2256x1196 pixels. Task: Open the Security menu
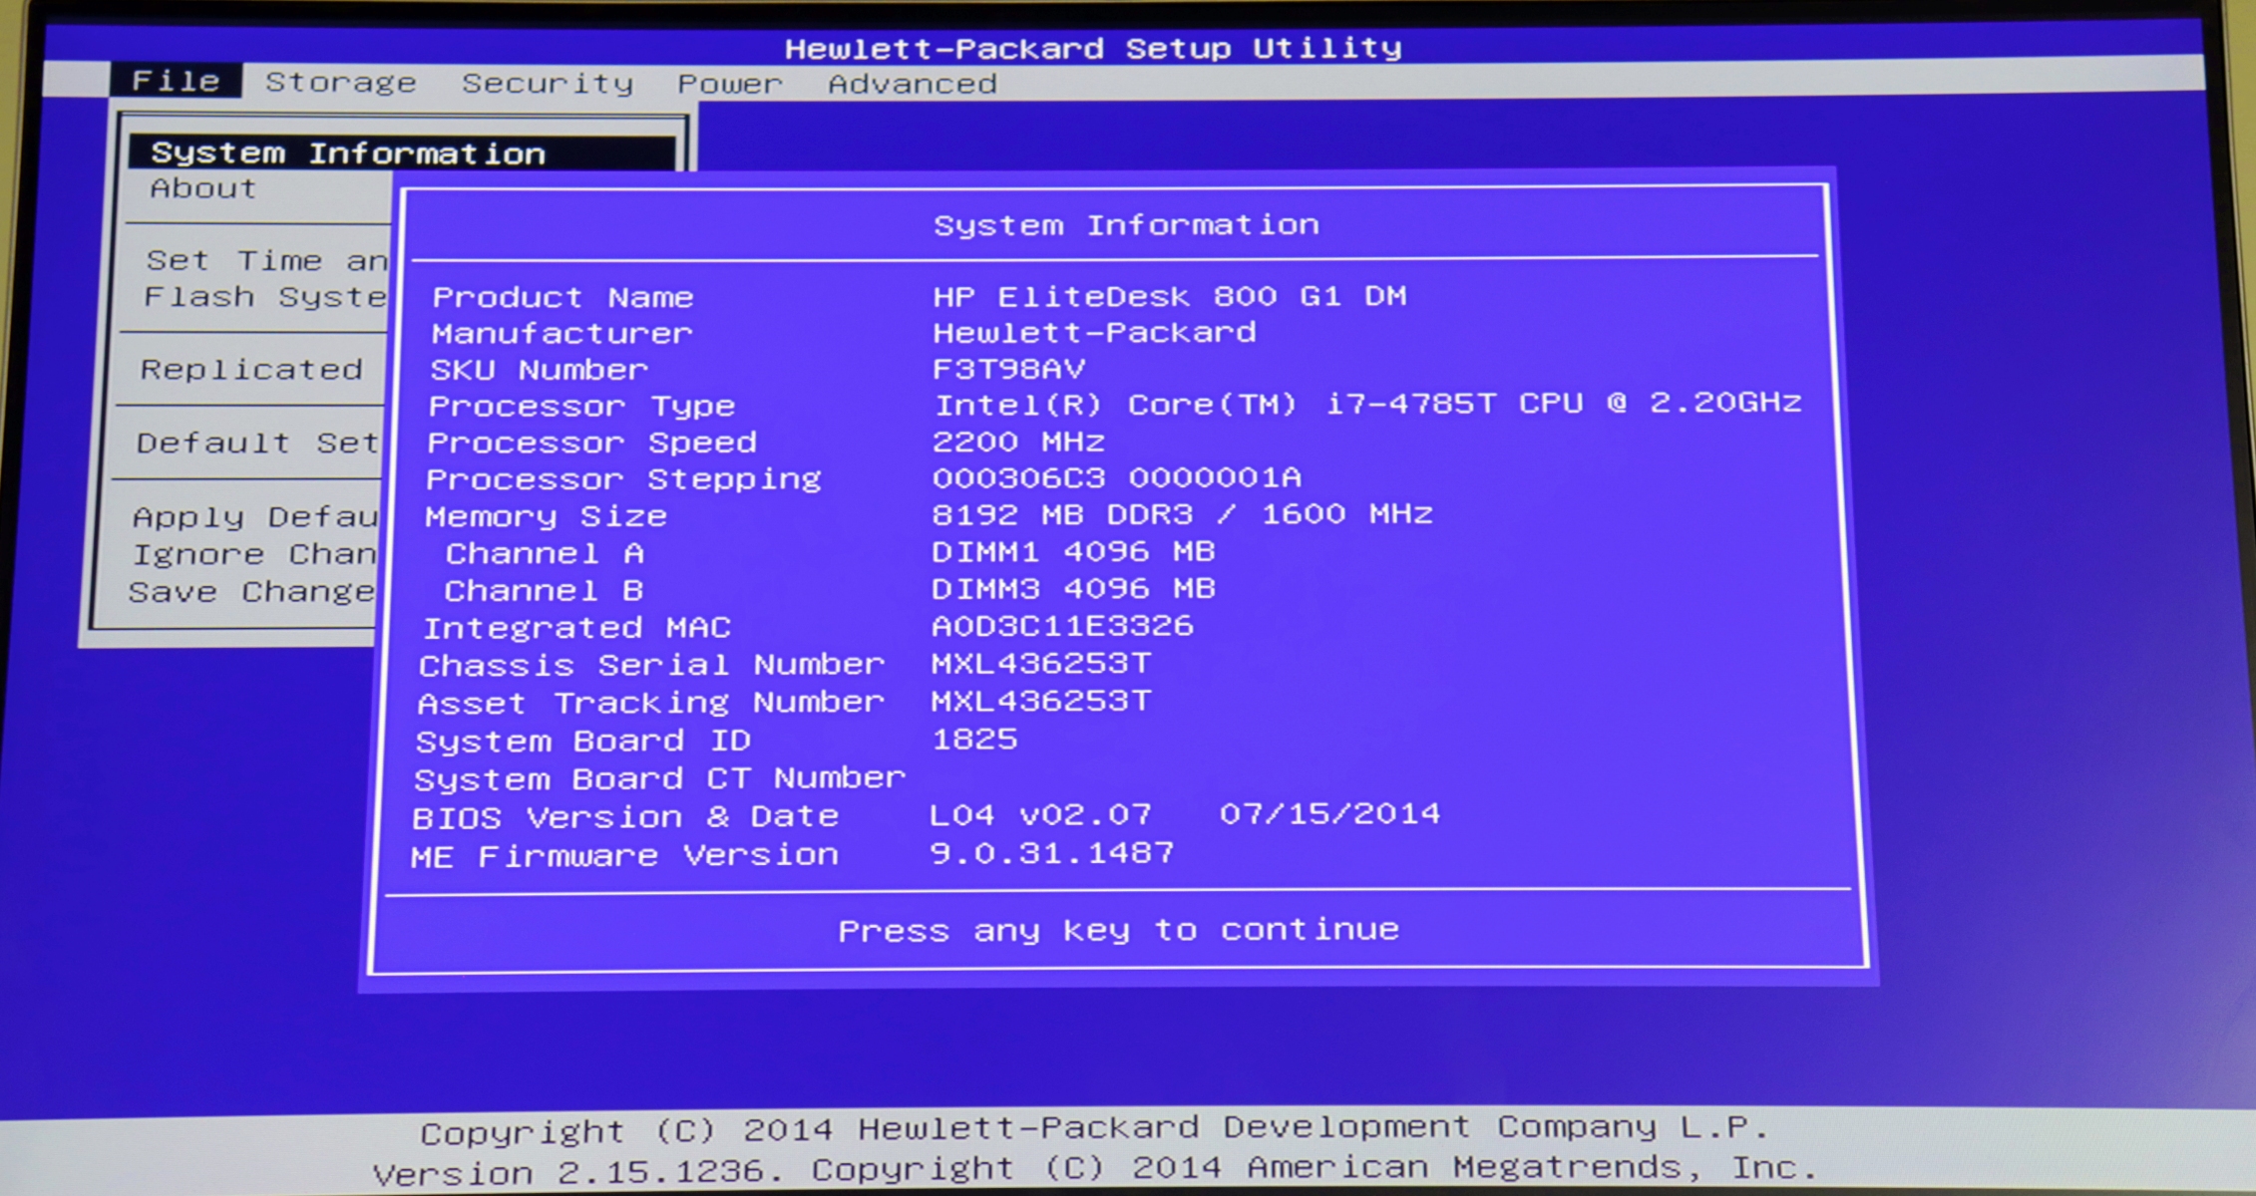click(x=548, y=83)
